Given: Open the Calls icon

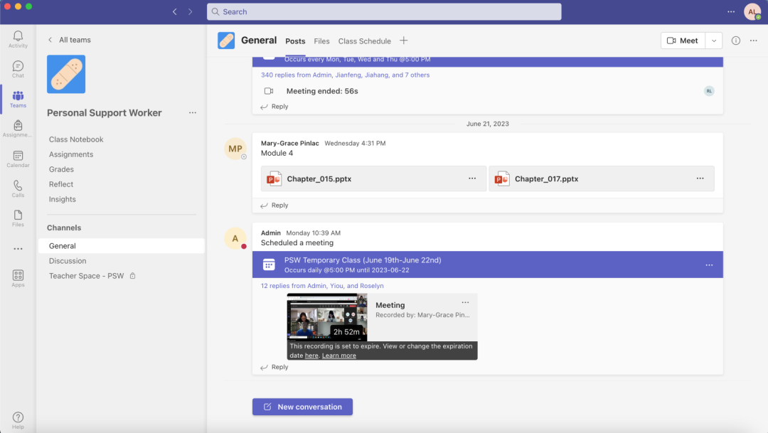Looking at the screenshot, I should [18, 188].
